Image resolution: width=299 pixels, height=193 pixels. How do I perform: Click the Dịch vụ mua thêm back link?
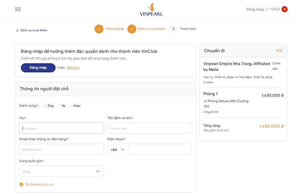(34, 30)
